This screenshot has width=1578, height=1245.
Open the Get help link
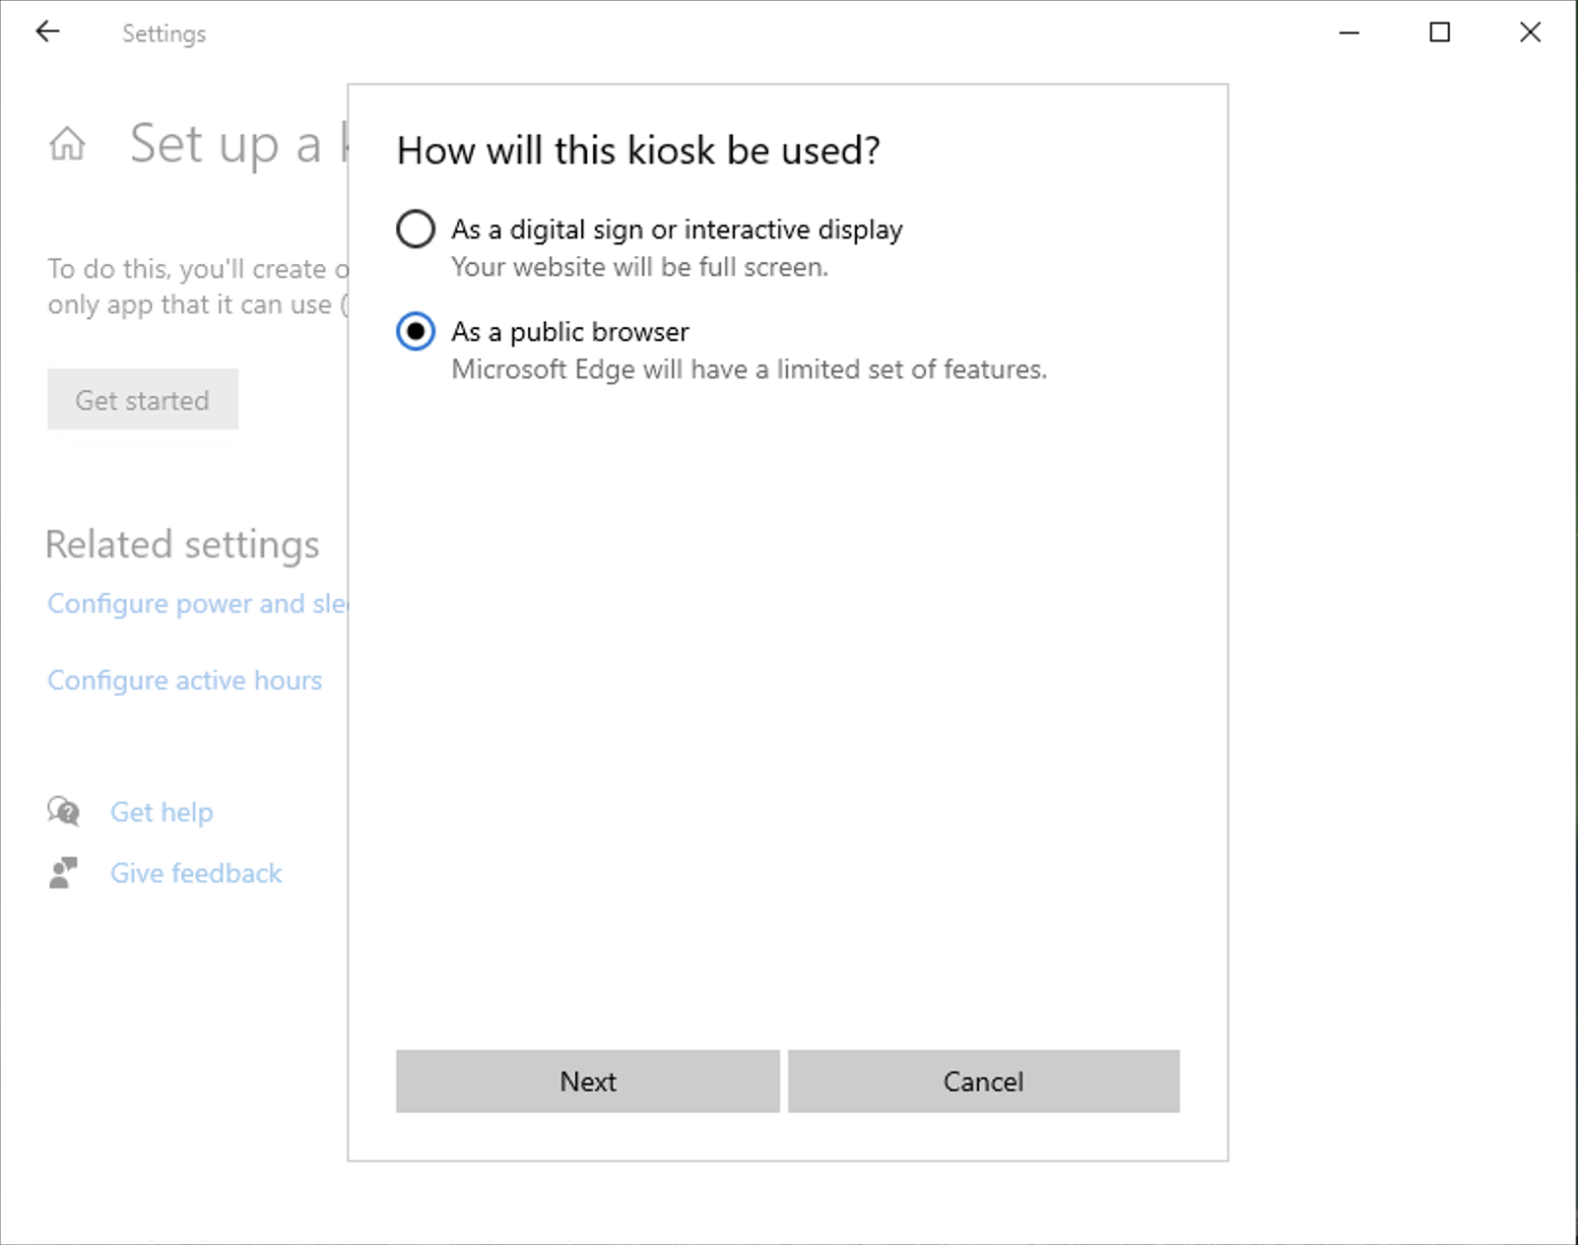162,813
